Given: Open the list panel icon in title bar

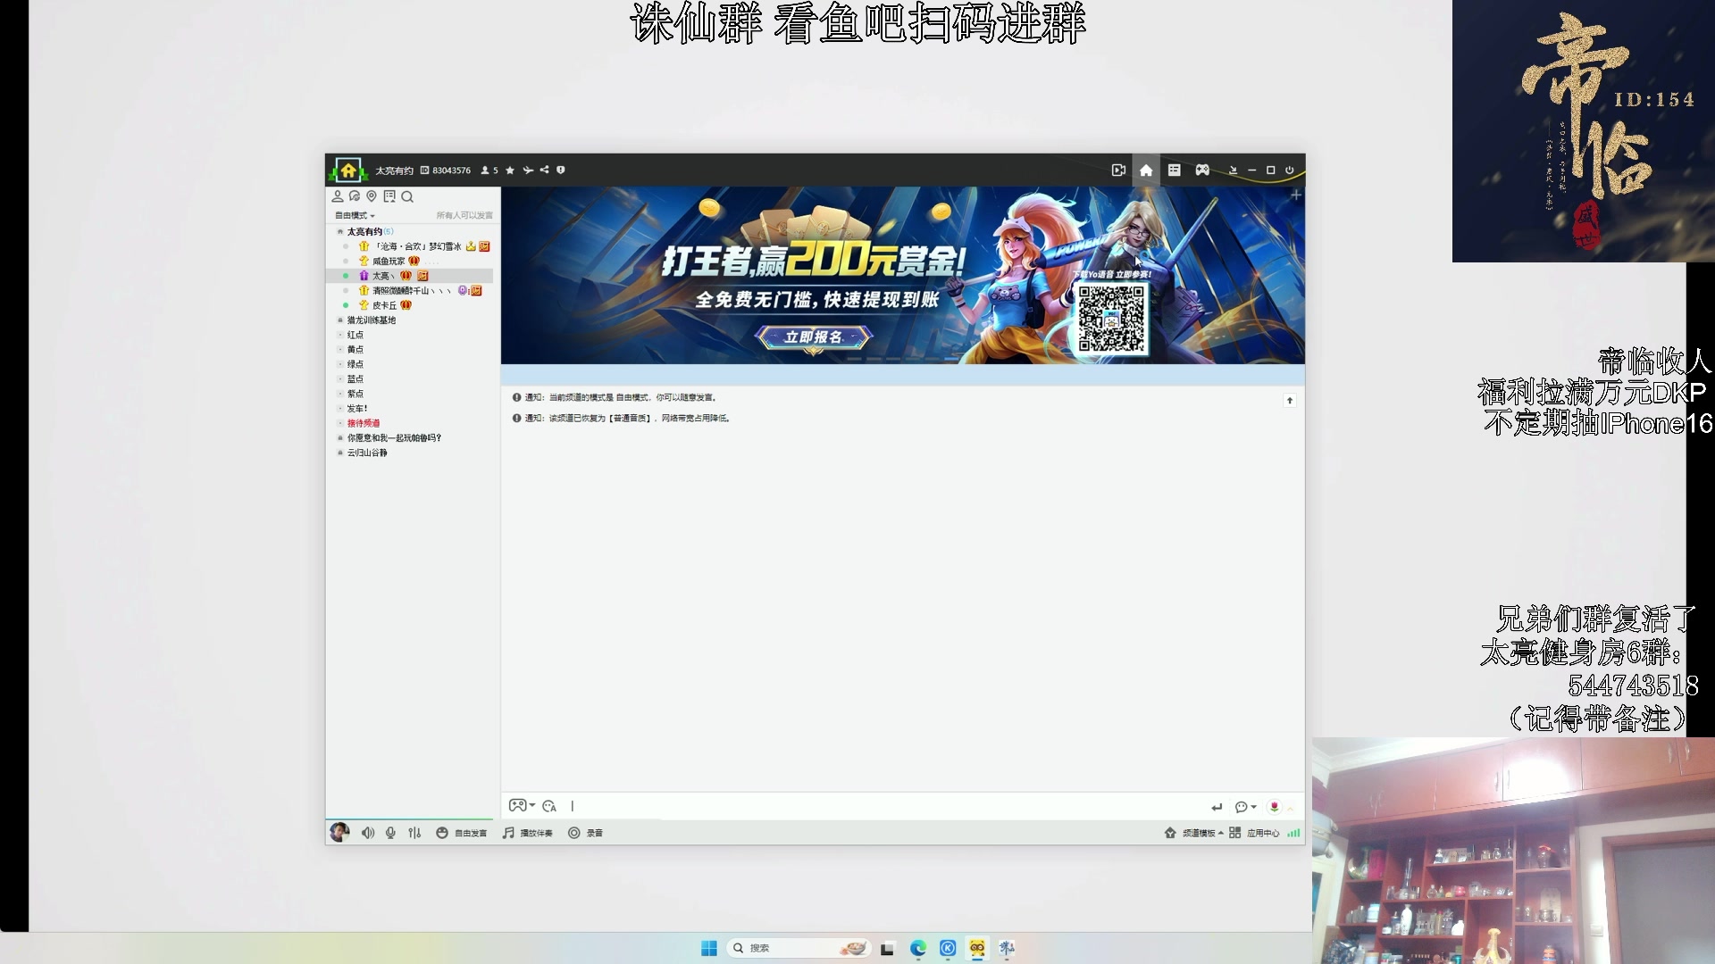Looking at the screenshot, I should [x=1175, y=170].
